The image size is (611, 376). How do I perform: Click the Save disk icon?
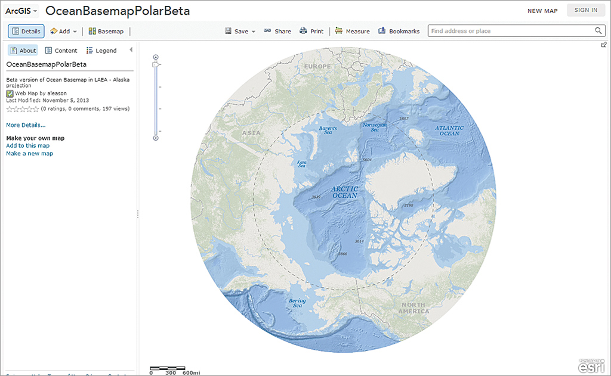tap(228, 31)
